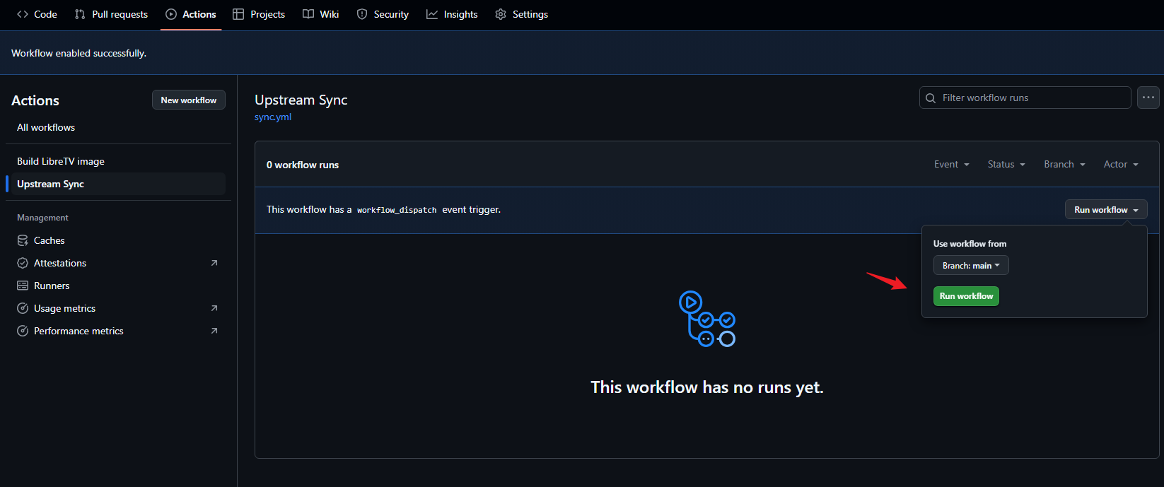
Task: Switch to the Insights tab
Action: [x=452, y=14]
